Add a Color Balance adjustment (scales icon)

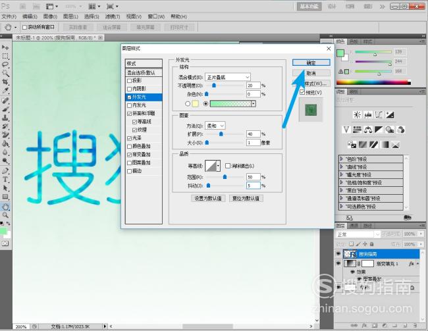(x=368, y=130)
